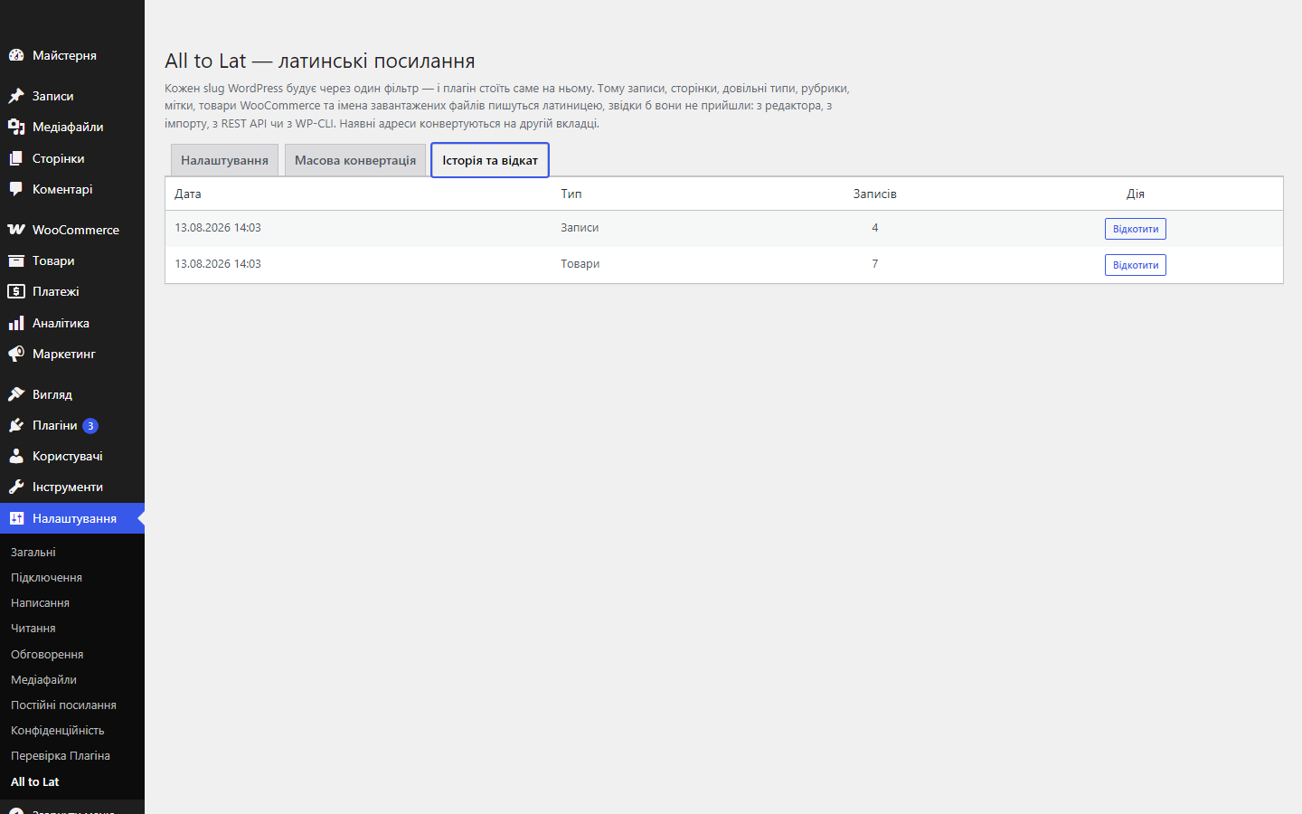Click the Товари type cell in the table

pos(580,264)
